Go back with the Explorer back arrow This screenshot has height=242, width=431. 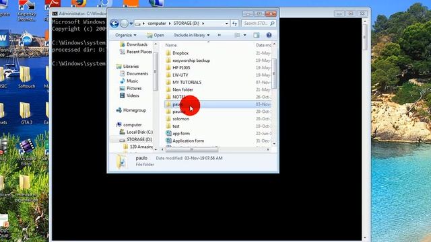[x=114, y=24]
